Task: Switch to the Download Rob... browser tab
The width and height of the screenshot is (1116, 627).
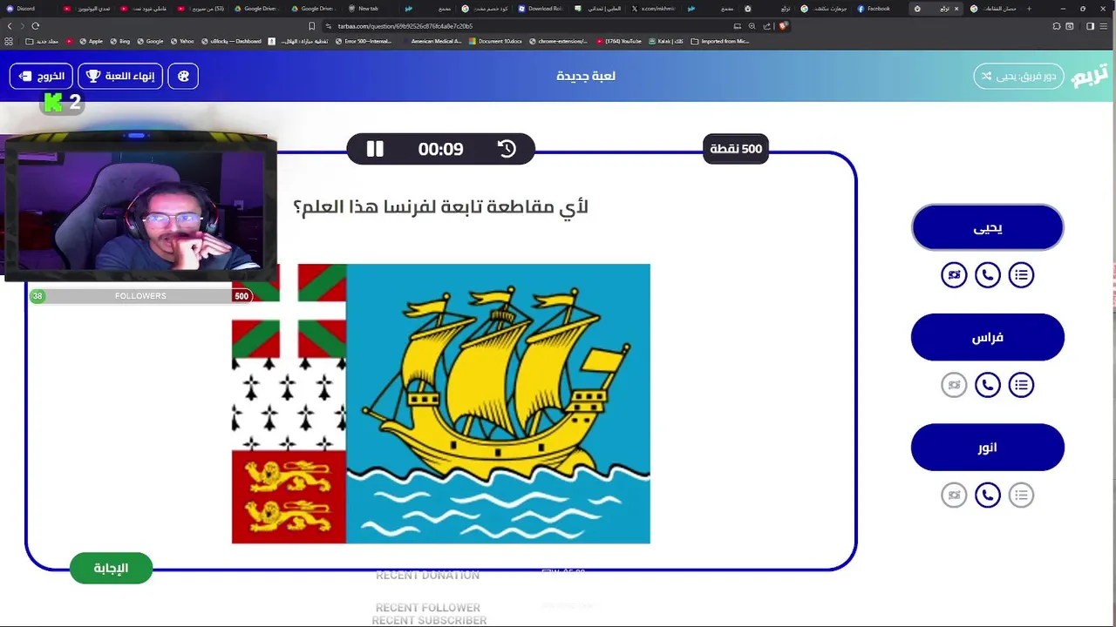Action: tap(541, 9)
